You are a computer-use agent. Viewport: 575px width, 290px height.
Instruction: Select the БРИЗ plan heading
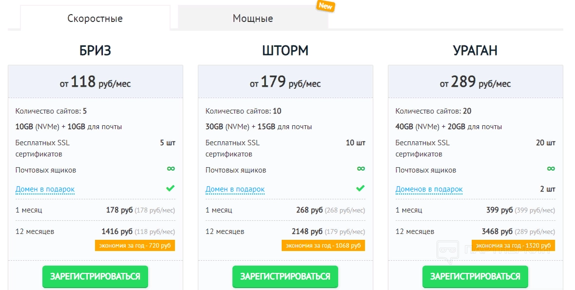(x=95, y=51)
